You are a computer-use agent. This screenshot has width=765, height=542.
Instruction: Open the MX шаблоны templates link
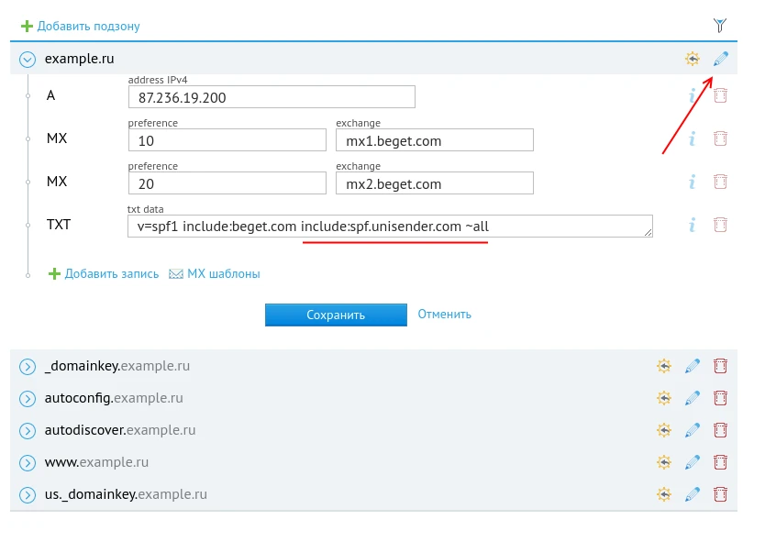(215, 273)
